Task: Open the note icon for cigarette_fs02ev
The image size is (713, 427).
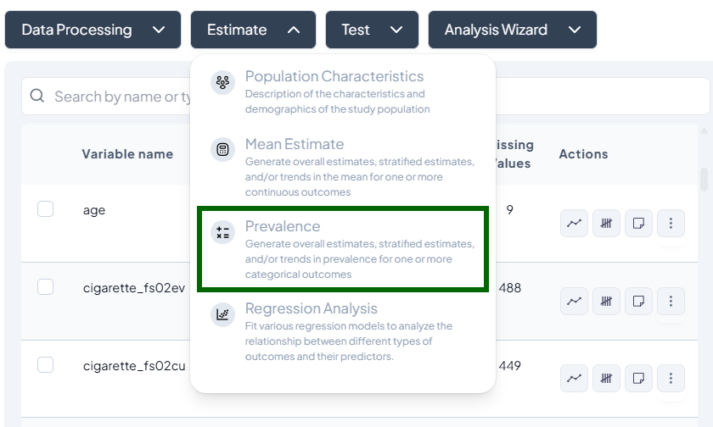Action: pos(638,301)
